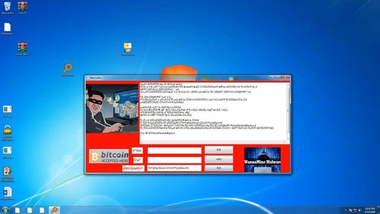Click the button beside the first empty field
The width and height of the screenshot is (380, 214).
click(219, 150)
